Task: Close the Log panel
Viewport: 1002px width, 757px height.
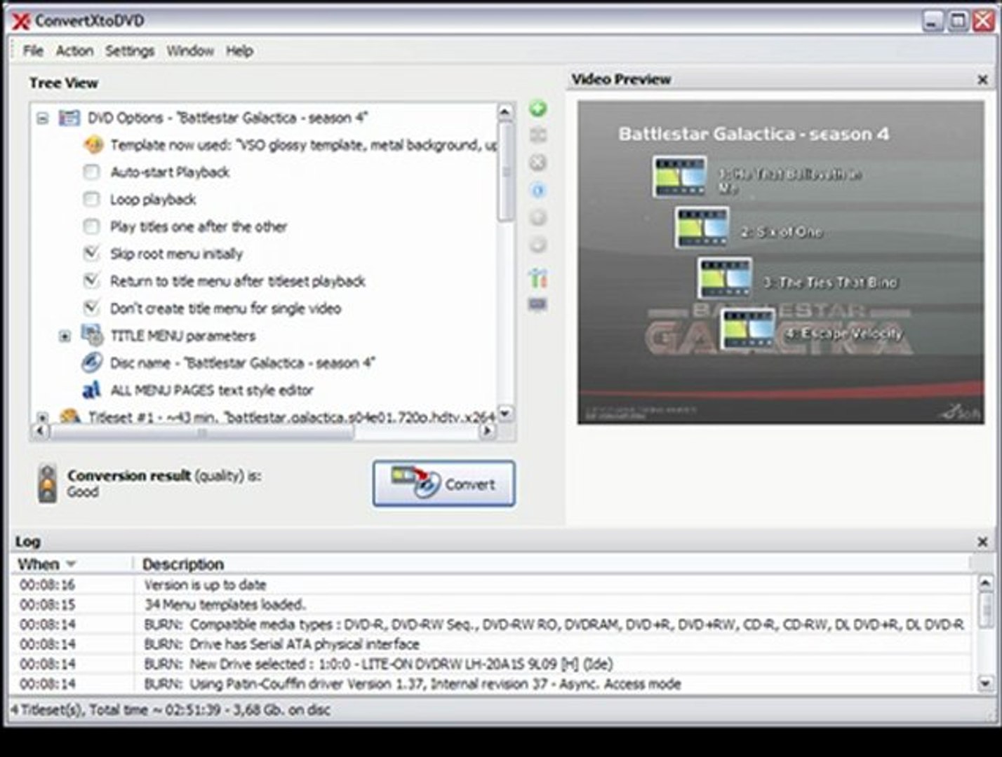Action: coord(982,542)
